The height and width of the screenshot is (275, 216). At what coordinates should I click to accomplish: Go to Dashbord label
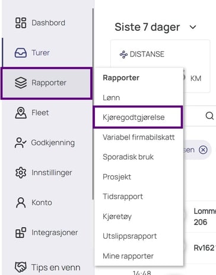(48, 23)
